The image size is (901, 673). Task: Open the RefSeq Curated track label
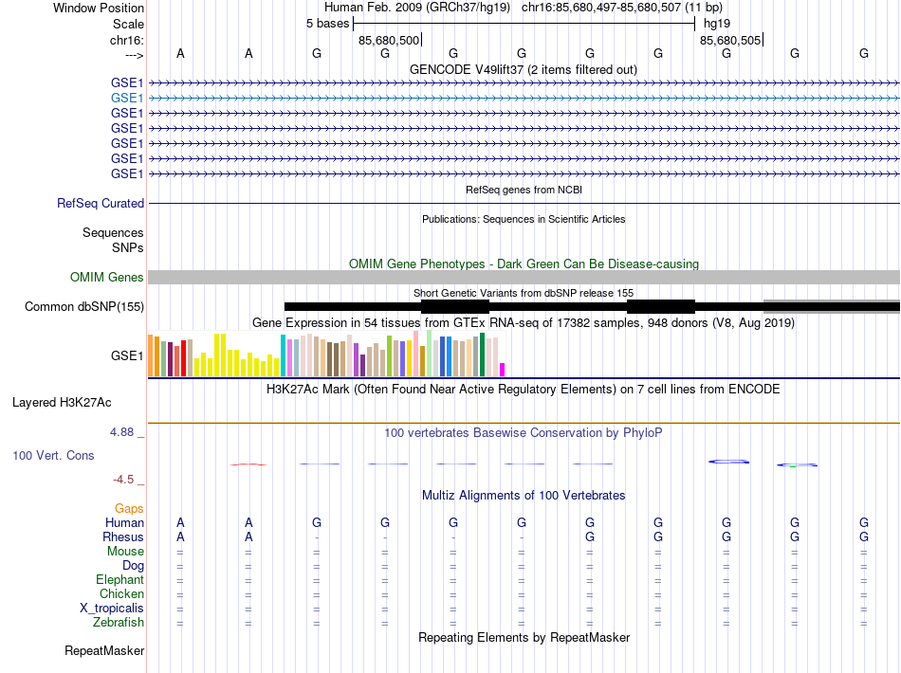(x=101, y=203)
